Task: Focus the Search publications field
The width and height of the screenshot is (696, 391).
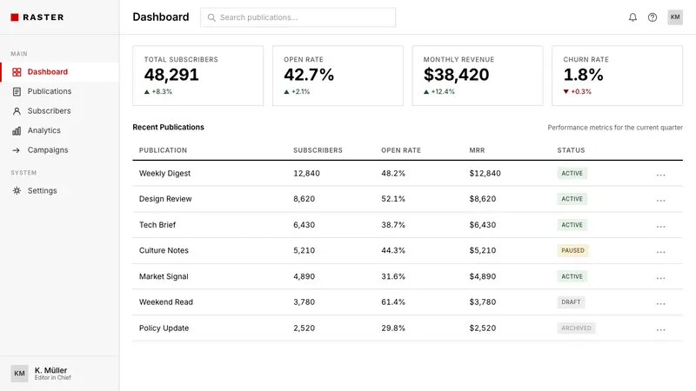Action: [298, 17]
